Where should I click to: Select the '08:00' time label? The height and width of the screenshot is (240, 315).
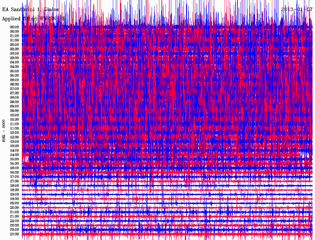pos(14,98)
